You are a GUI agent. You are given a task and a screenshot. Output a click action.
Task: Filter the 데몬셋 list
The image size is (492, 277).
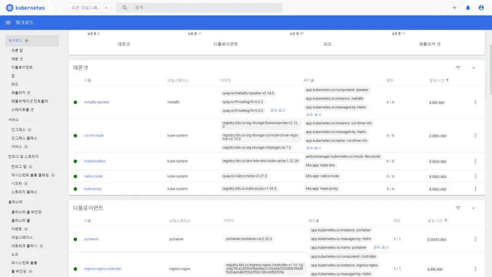[x=458, y=68]
